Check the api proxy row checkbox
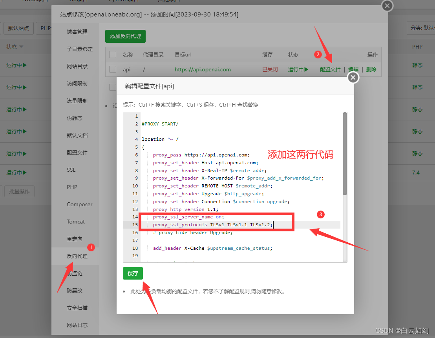Viewport: 435px width, 338px height. [112, 69]
